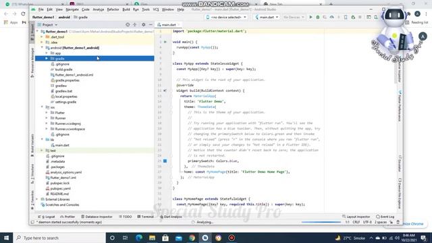Expand the Runner folder under ios

click(x=47, y=118)
